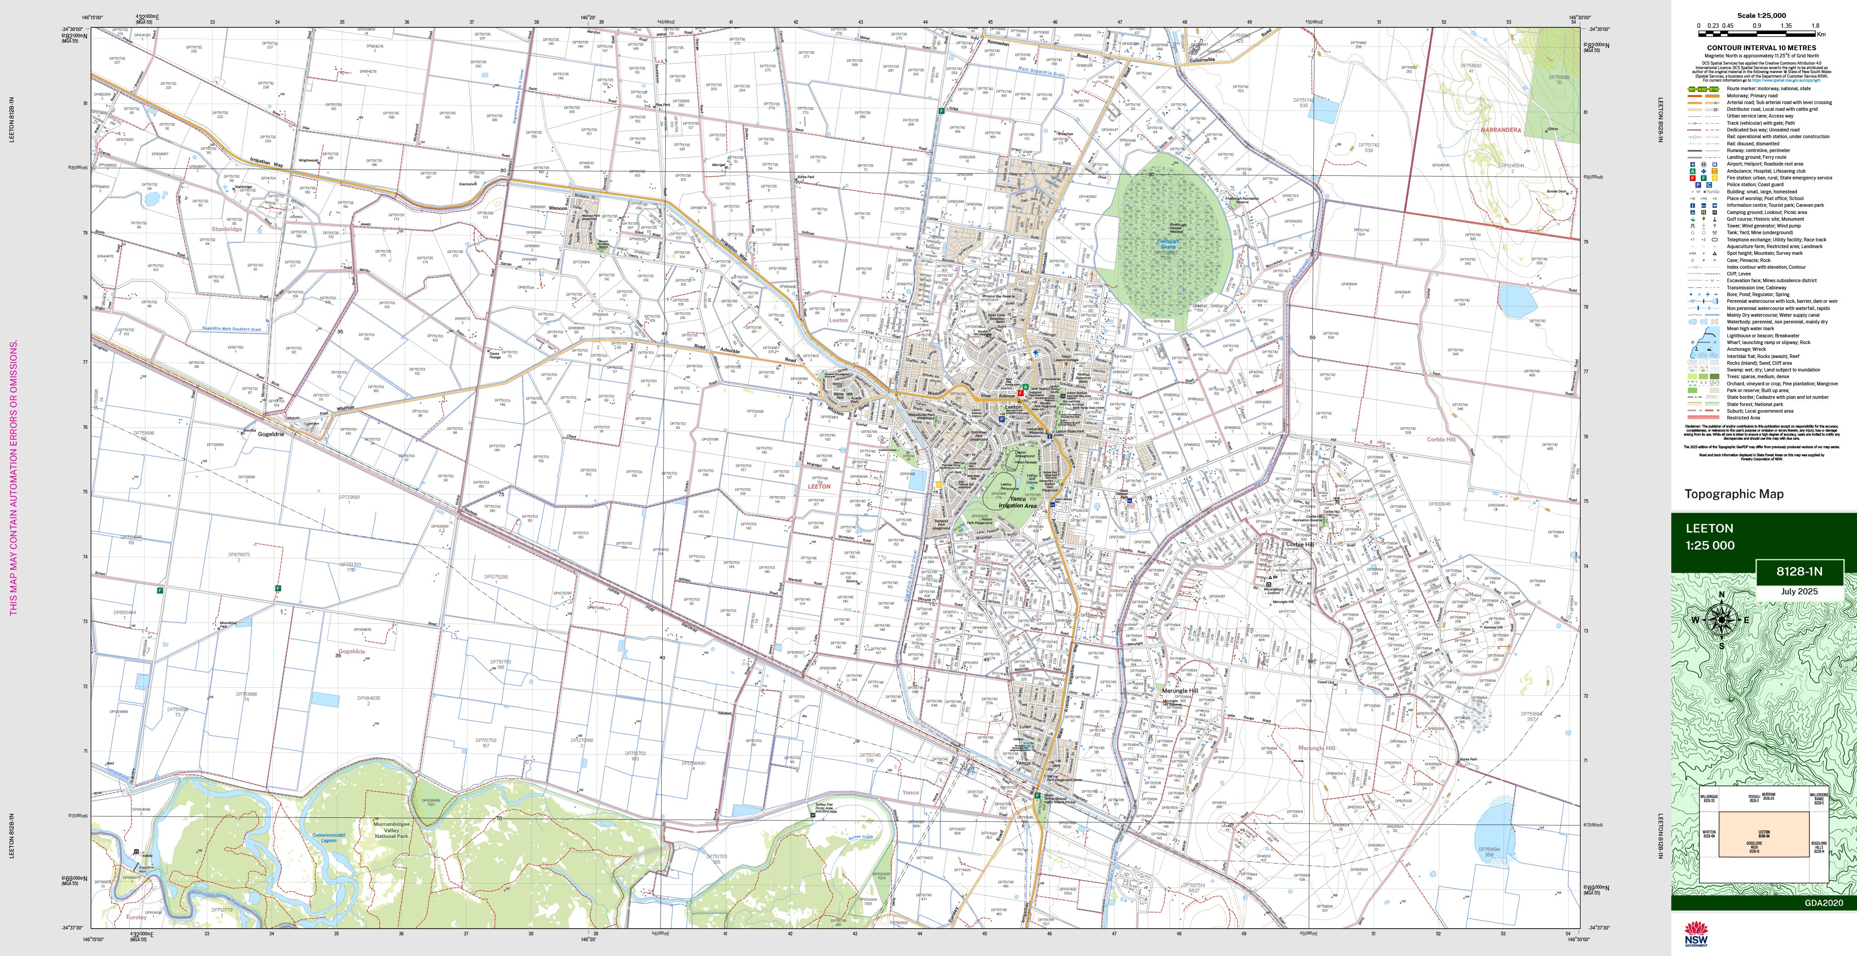Click the black-and-white kilometre scale bar

(x=1757, y=33)
